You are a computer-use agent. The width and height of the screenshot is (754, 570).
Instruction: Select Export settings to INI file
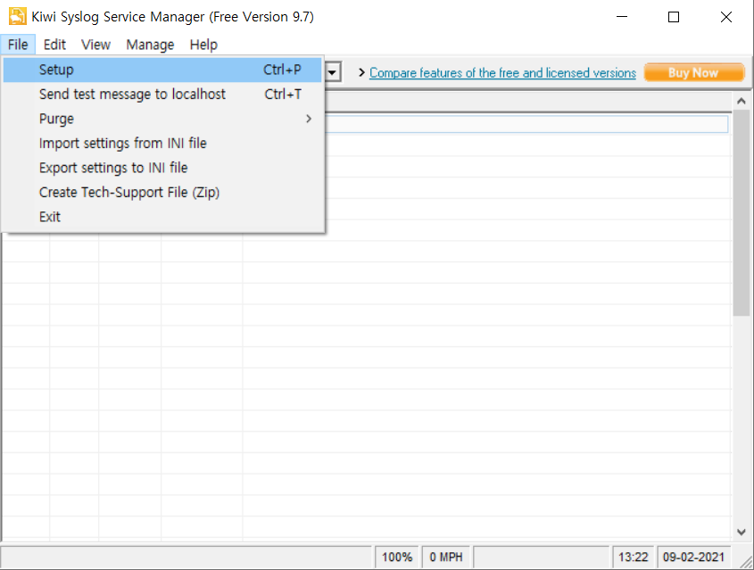[162, 168]
